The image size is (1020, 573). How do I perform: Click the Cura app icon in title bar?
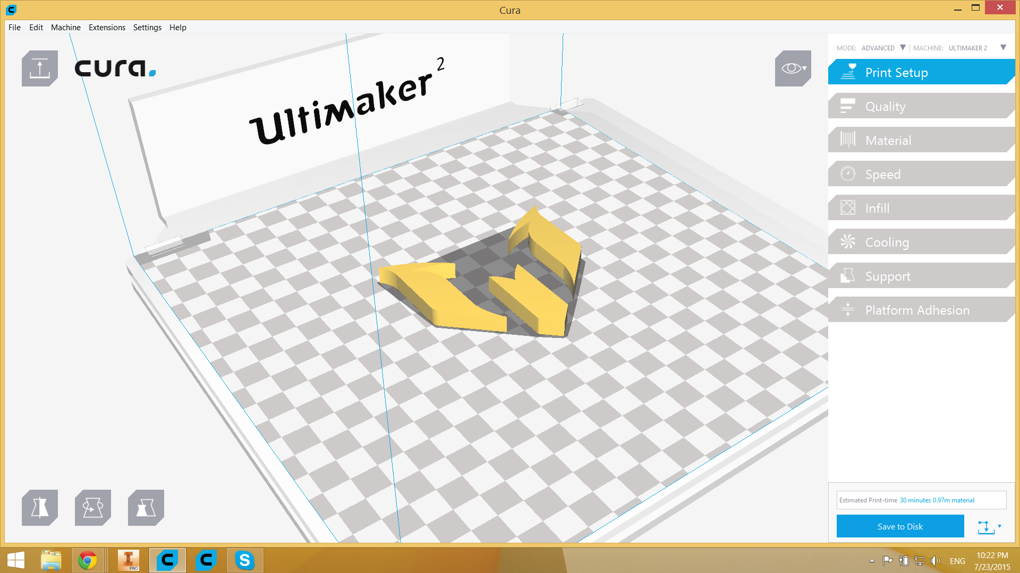coord(11,10)
